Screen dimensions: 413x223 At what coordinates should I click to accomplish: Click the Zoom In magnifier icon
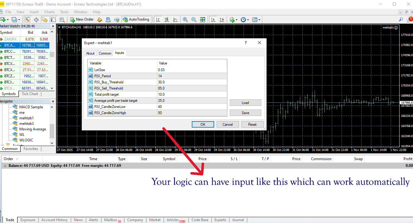pyautogui.click(x=185, y=19)
